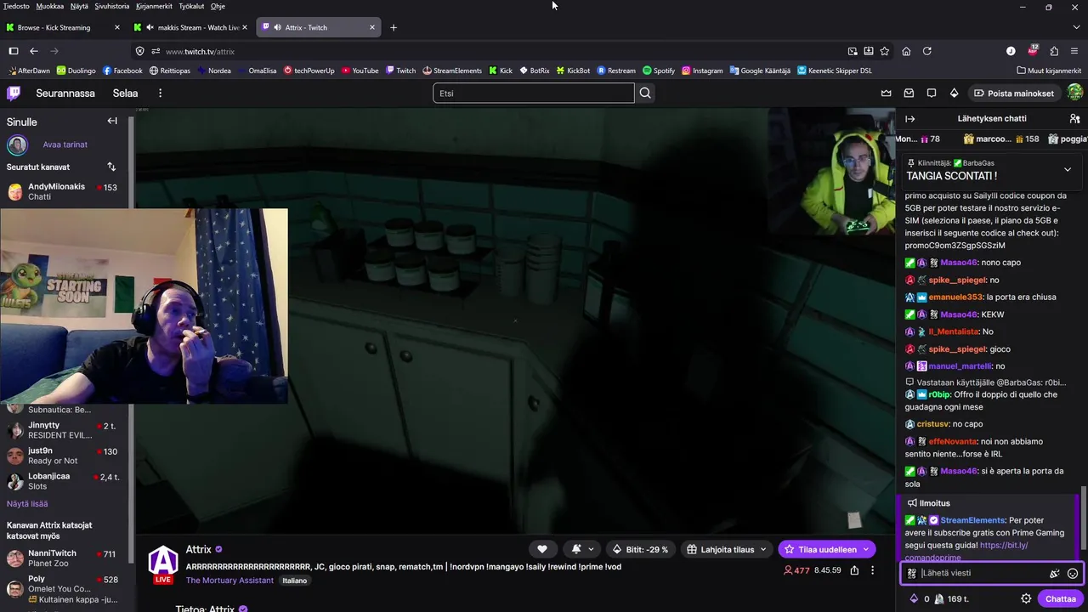Share the stream with share icon

[854, 570]
